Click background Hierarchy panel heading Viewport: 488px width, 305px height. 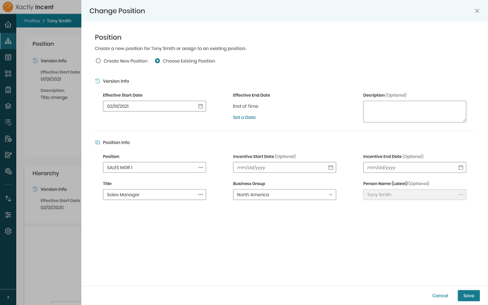pos(46,173)
